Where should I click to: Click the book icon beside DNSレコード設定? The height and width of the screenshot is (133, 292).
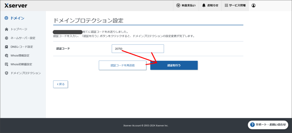coord(7,47)
